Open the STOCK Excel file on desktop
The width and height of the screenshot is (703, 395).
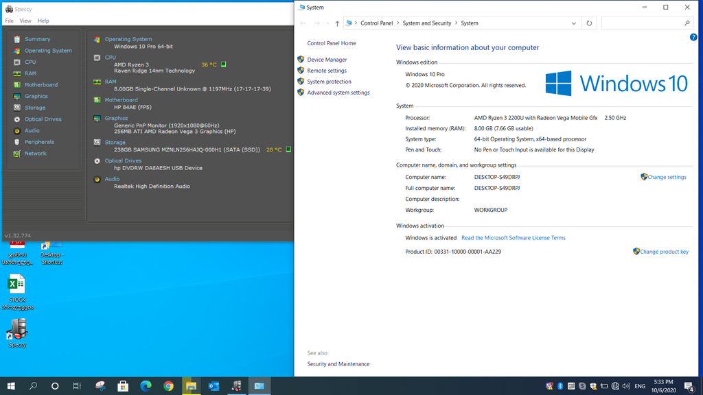point(17,289)
